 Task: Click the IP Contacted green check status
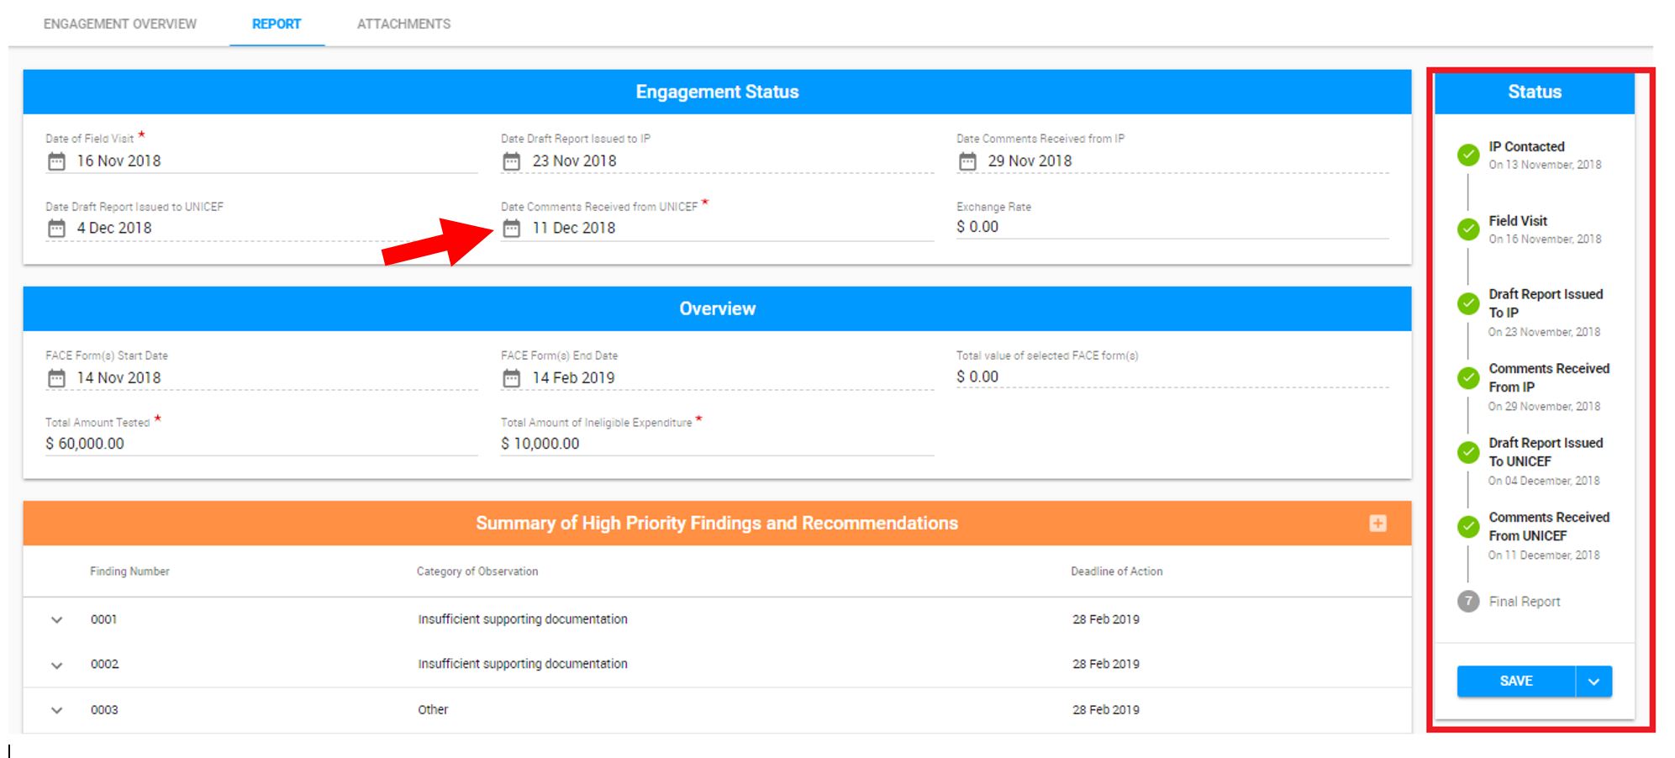1468,155
